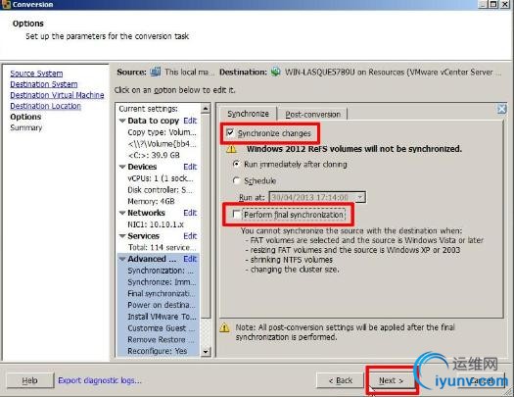Image resolution: width=514 pixels, height=397 pixels.
Task: Select the 'Final synchronizati...' row
Action: point(161,293)
